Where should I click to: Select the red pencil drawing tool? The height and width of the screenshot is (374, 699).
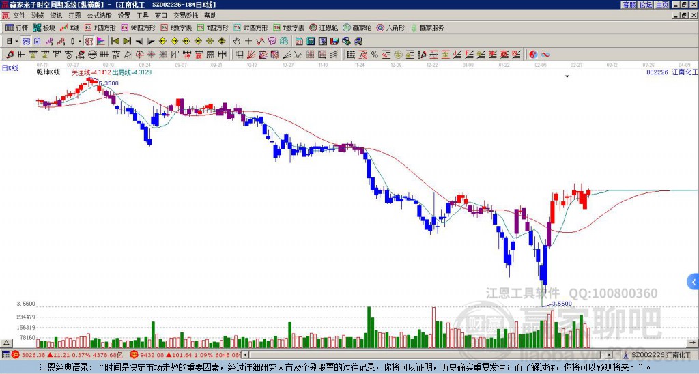click(10, 55)
